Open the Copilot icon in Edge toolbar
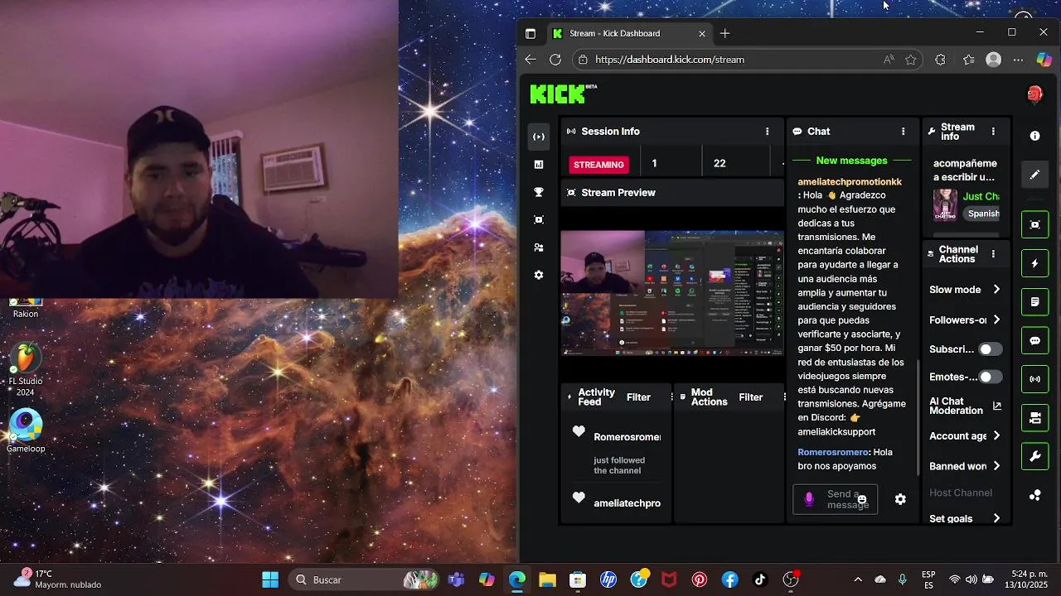Screen dimensions: 1061x596 (1044, 60)
